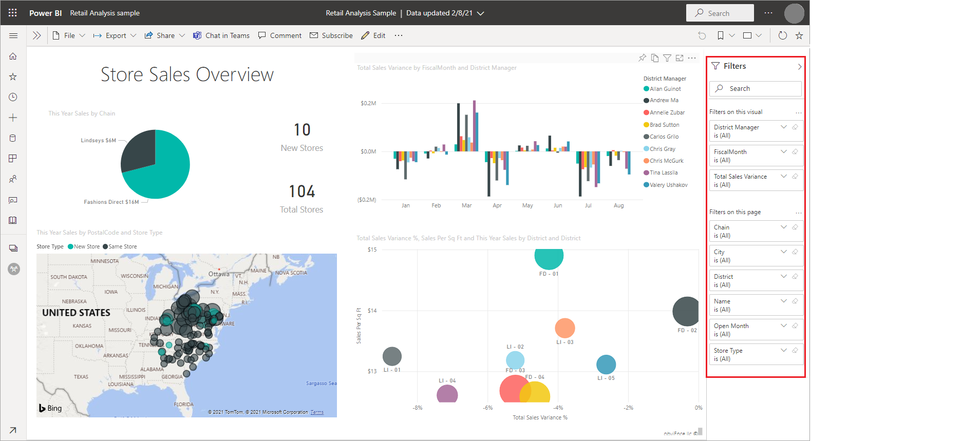Open Favorites star in the sidebar
Image resolution: width=961 pixels, height=441 pixels.
13,76
